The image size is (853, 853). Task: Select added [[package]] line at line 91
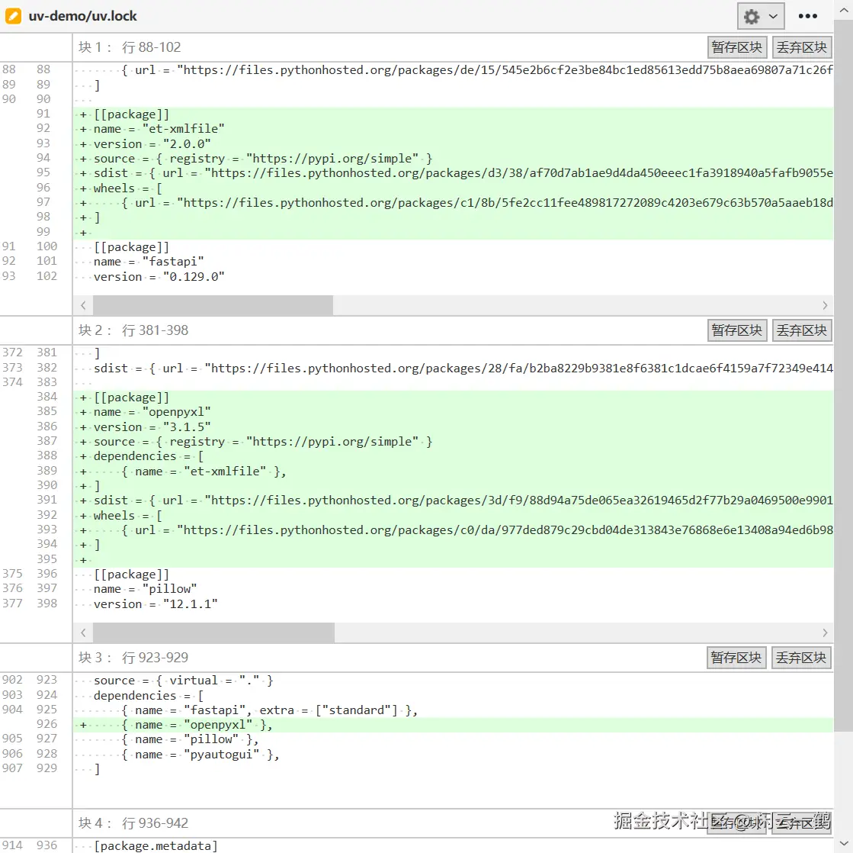[453, 114]
